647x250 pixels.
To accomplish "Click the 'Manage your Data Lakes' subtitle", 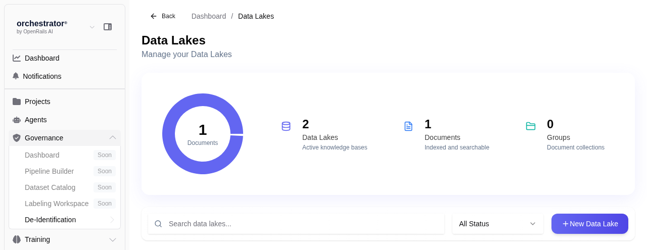I will [x=187, y=54].
